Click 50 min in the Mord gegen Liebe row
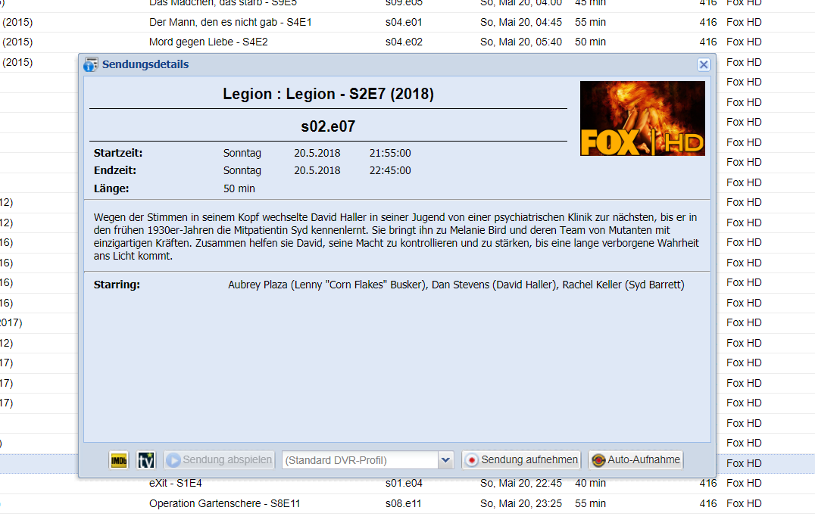This screenshot has height=526, width=815. (591, 42)
